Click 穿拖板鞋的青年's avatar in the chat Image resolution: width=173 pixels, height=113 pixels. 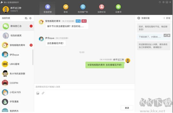(x=41, y=22)
